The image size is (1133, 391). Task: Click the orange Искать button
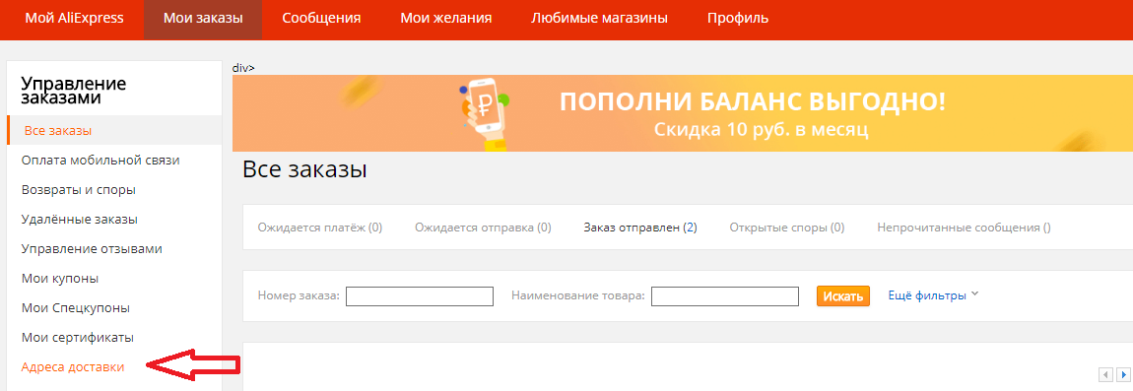click(843, 296)
